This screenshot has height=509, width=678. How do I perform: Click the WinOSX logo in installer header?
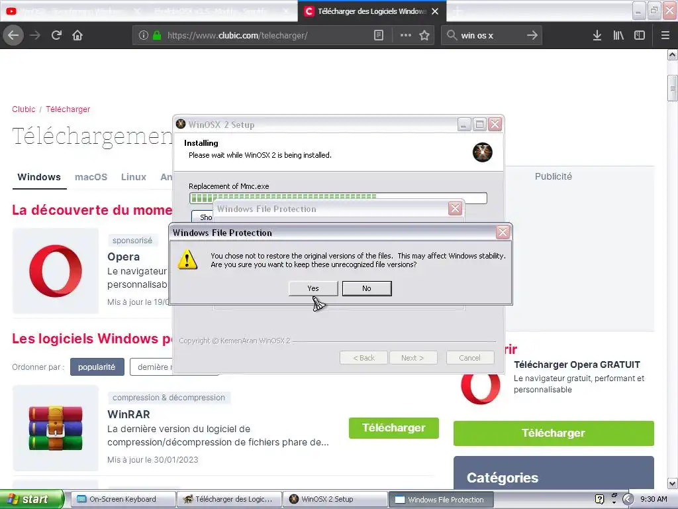[482, 152]
